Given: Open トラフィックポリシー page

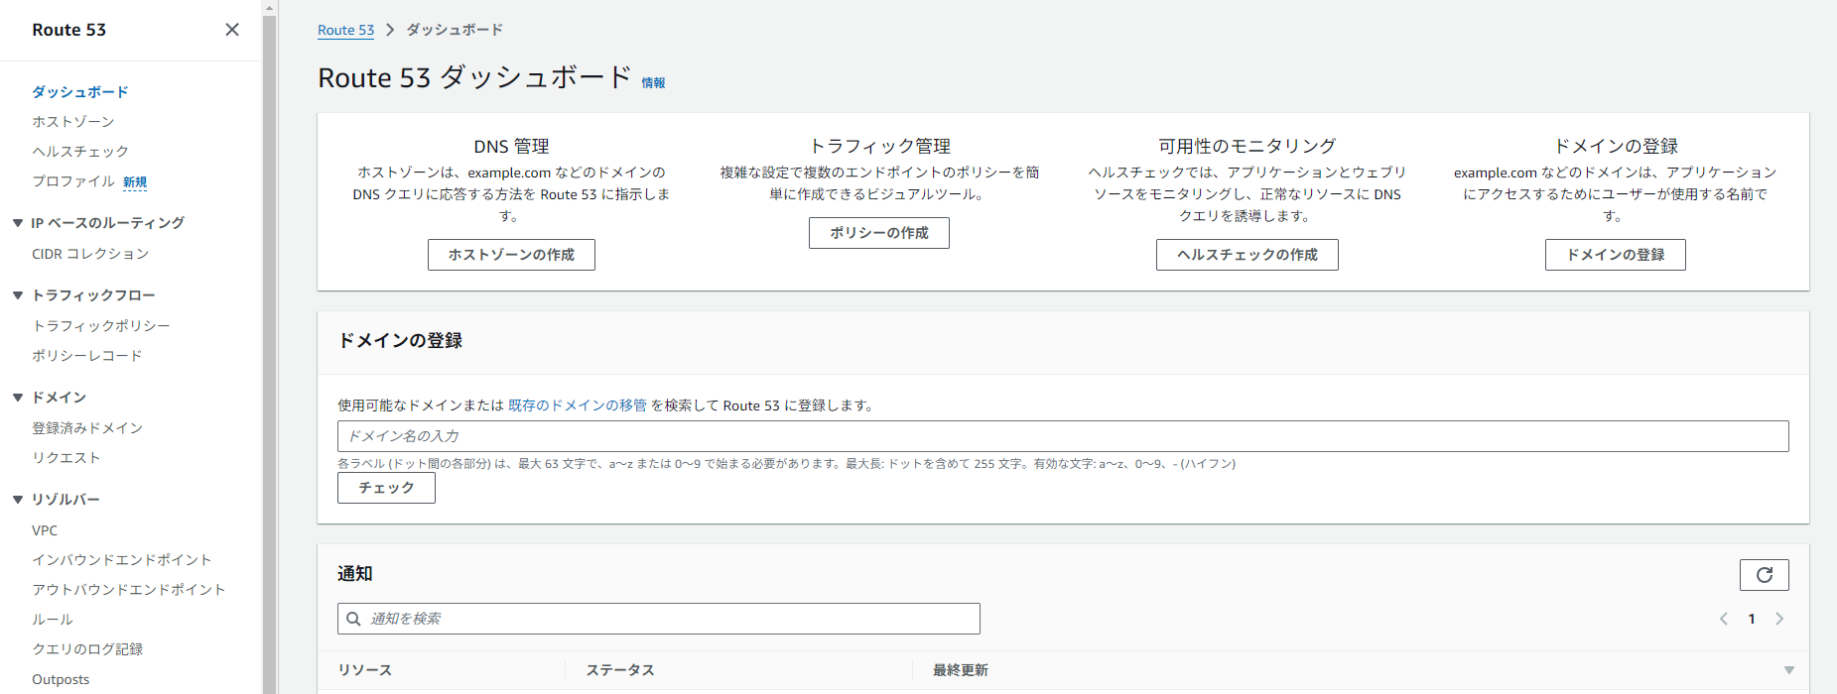Looking at the screenshot, I should point(101,326).
